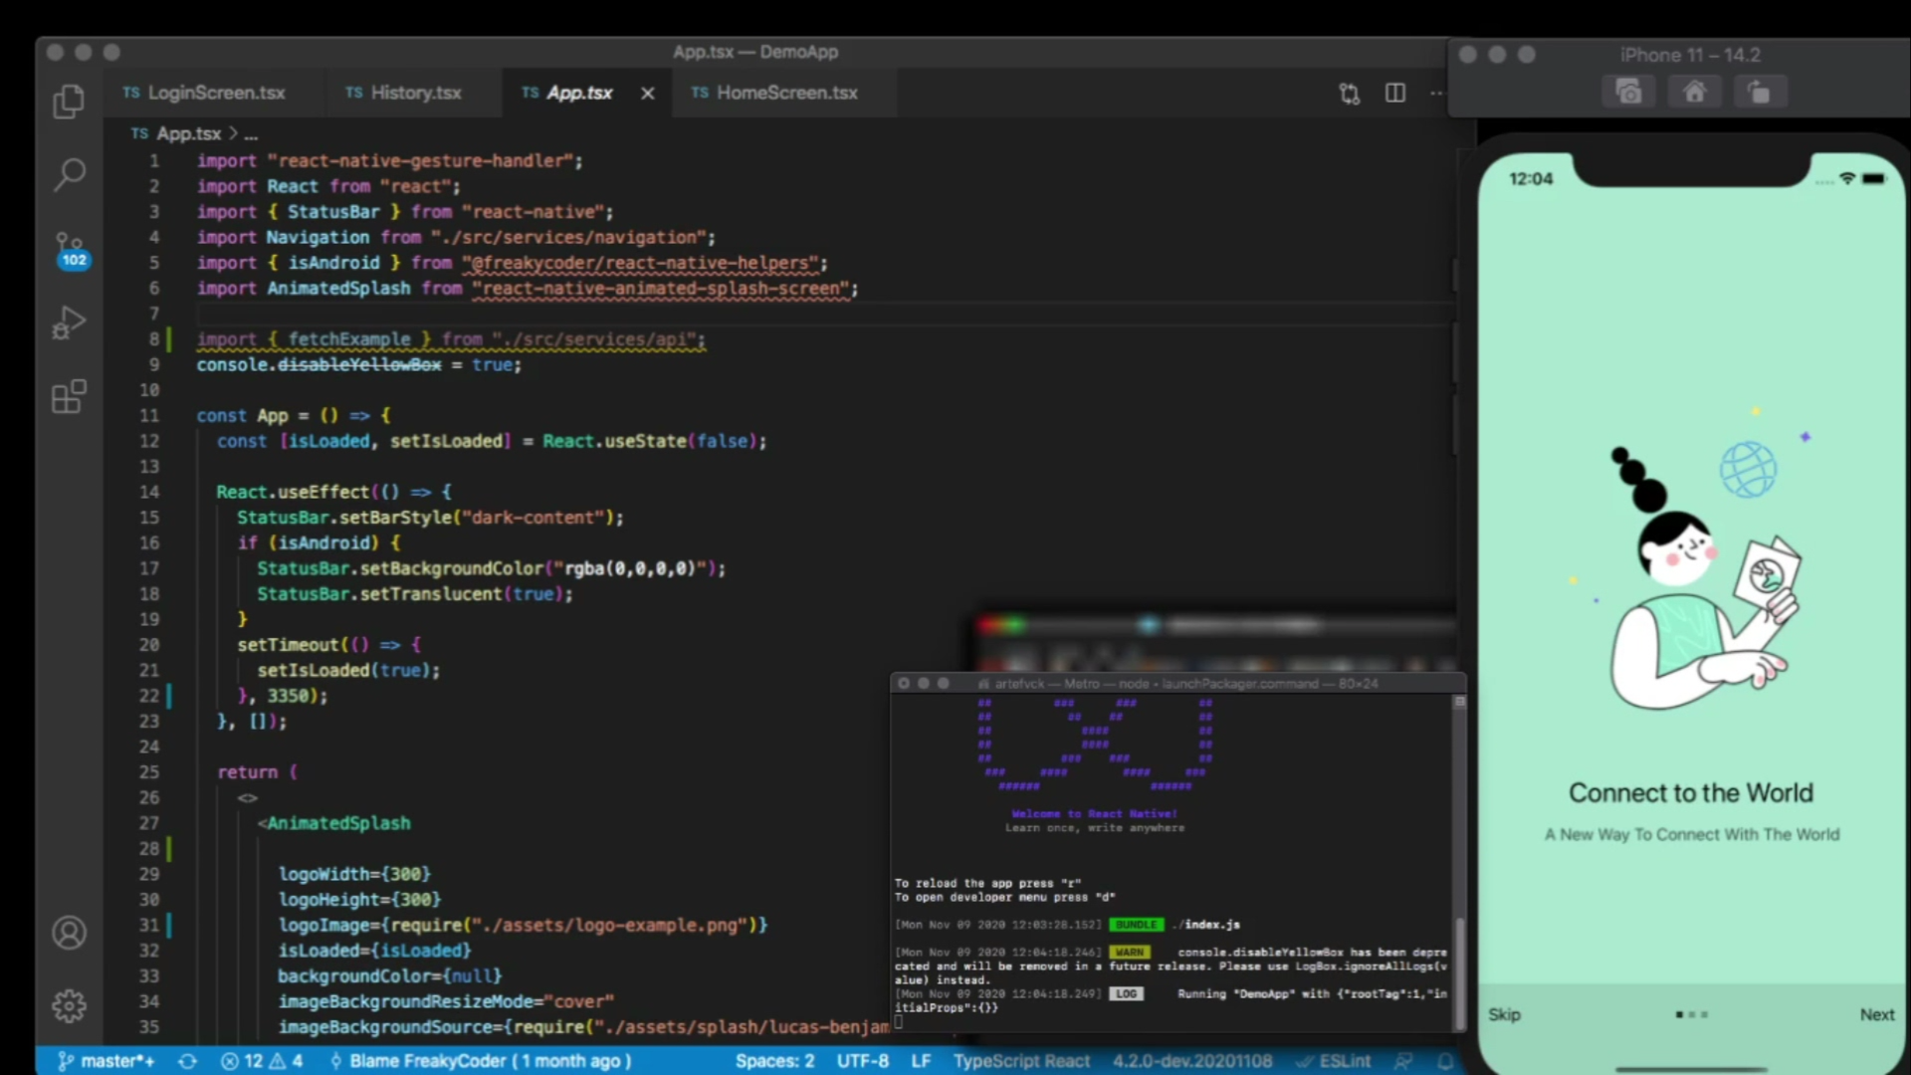The width and height of the screenshot is (1911, 1075).
Task: Click 'disableYellowBox' on line 9
Action: coord(359,364)
